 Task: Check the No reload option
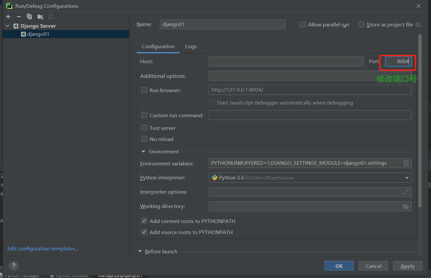tap(144, 139)
